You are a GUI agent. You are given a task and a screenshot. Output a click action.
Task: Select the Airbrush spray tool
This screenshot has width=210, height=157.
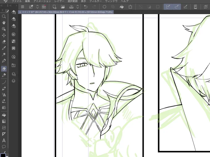click(4, 95)
